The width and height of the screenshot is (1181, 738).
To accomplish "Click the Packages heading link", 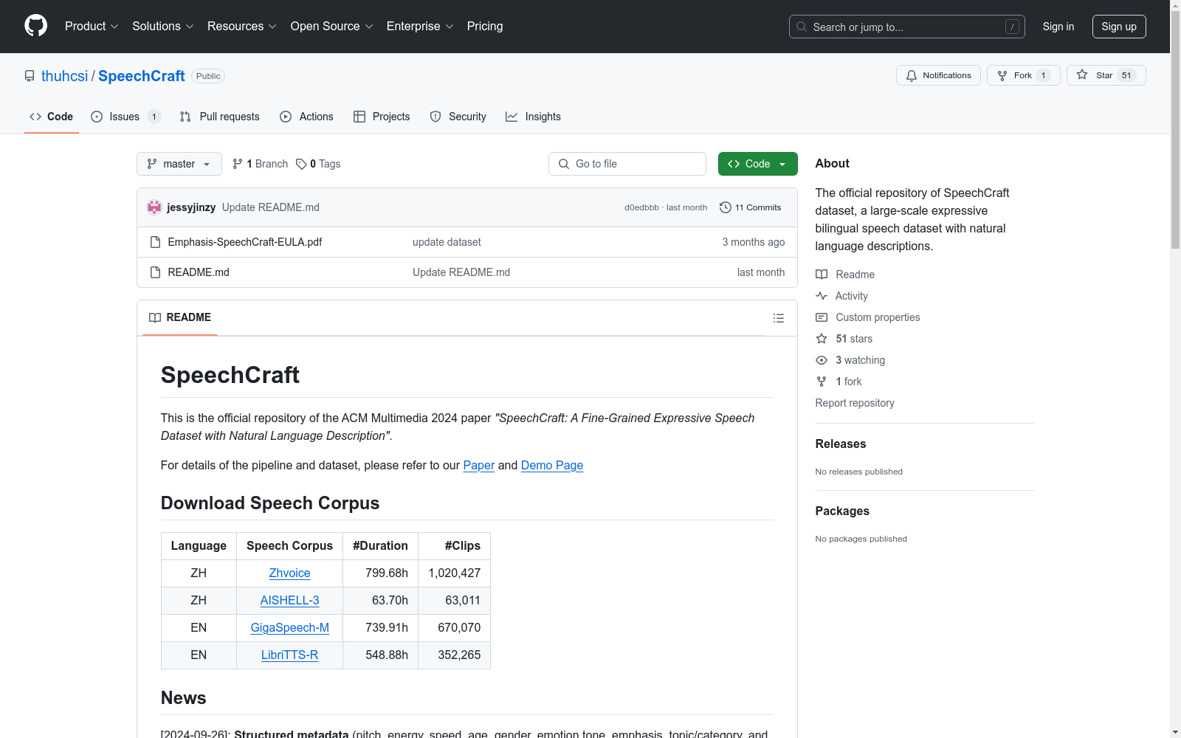I will (x=842, y=511).
